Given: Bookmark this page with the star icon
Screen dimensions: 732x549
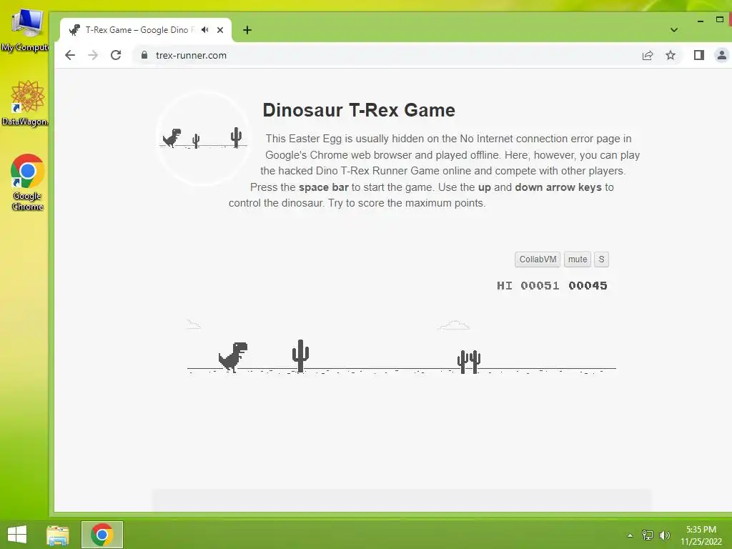Looking at the screenshot, I should click(671, 56).
